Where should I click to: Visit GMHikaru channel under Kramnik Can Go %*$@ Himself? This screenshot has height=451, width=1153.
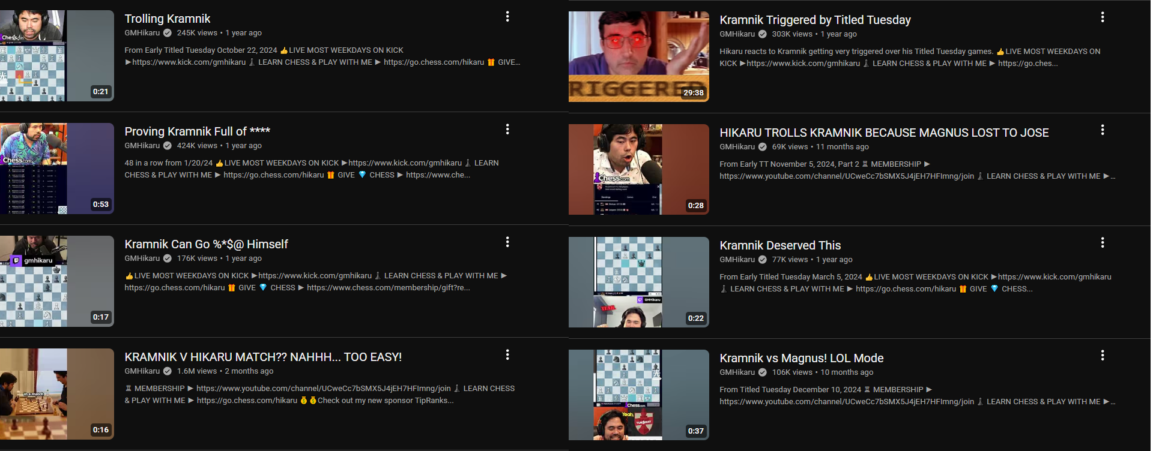click(x=142, y=258)
